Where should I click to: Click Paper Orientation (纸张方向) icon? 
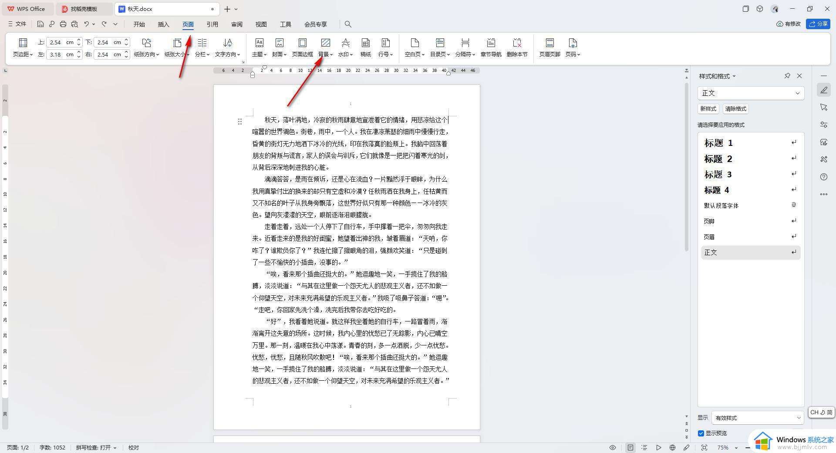(x=146, y=47)
